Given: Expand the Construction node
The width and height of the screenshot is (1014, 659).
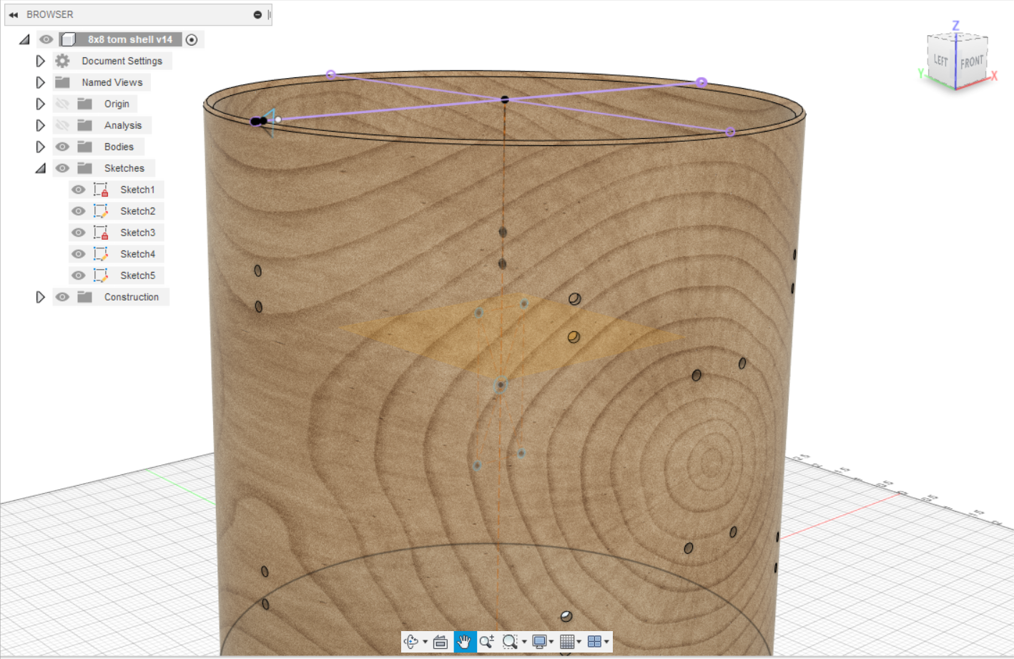Looking at the screenshot, I should pyautogui.click(x=40, y=297).
